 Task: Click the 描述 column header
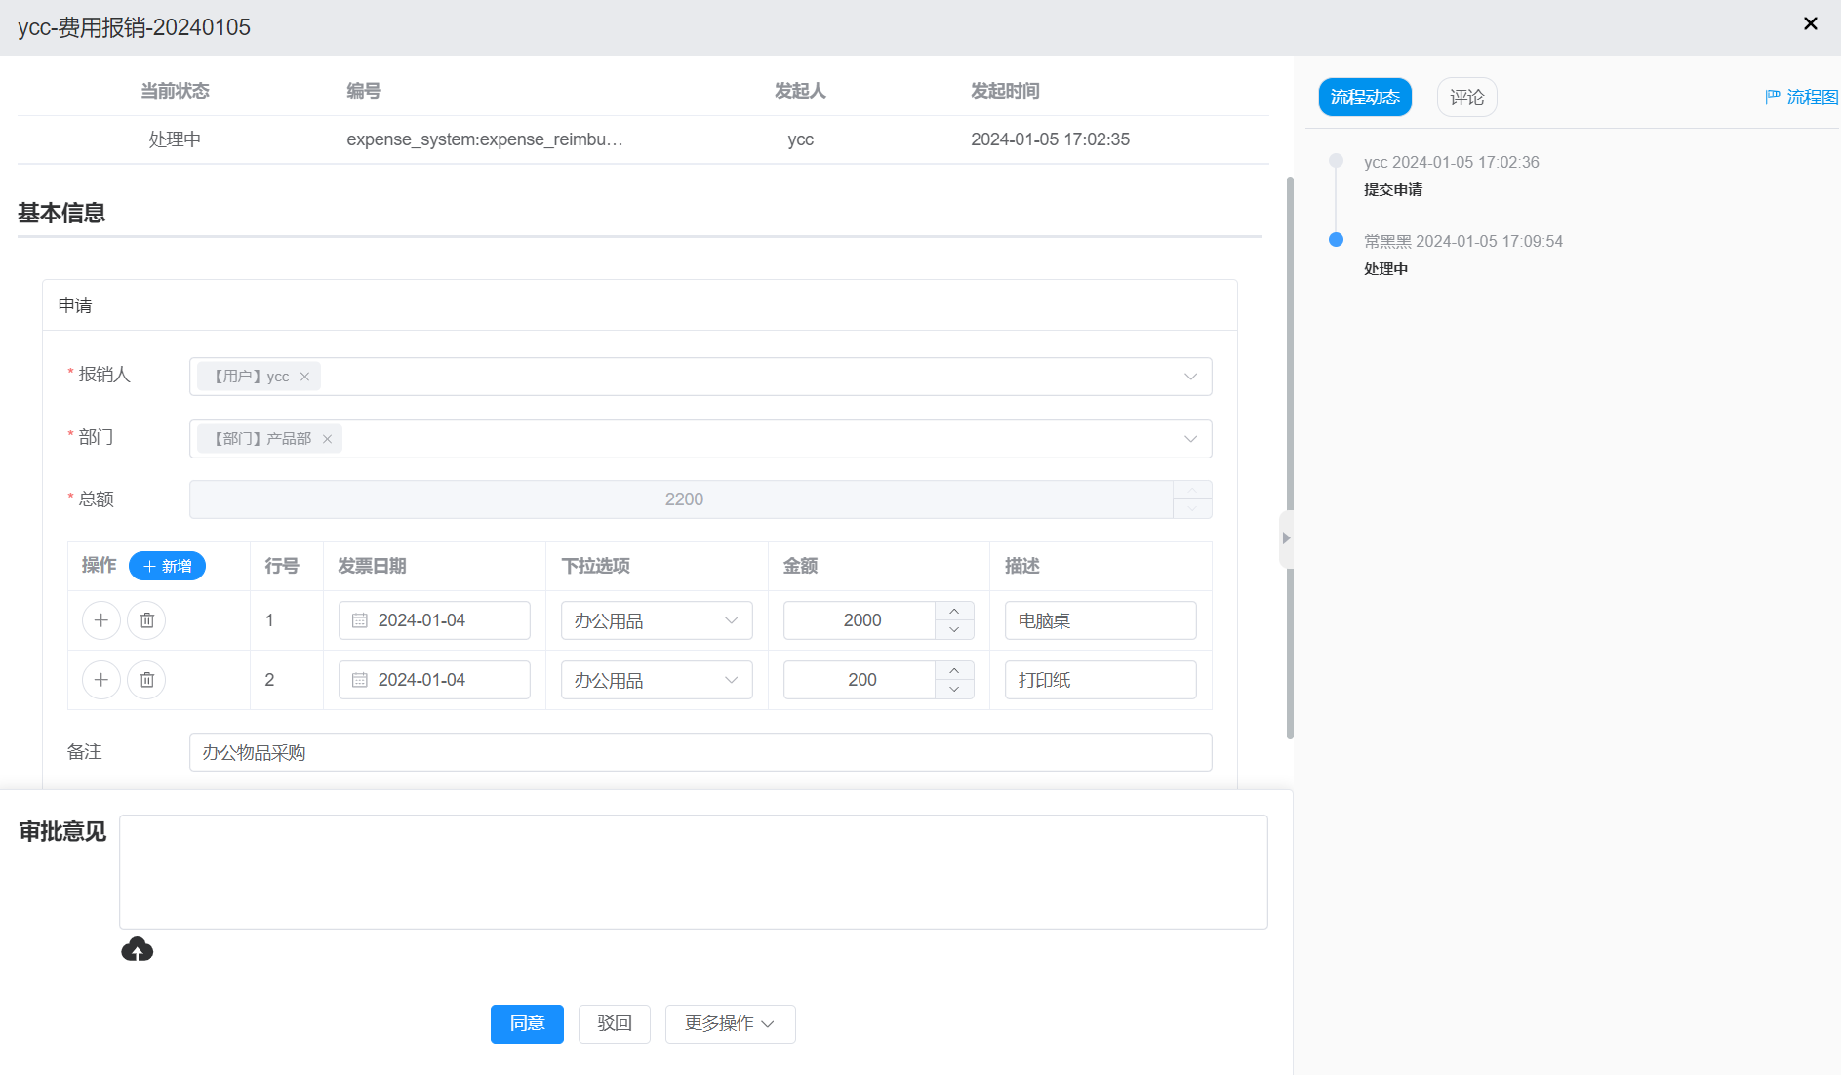[1022, 566]
